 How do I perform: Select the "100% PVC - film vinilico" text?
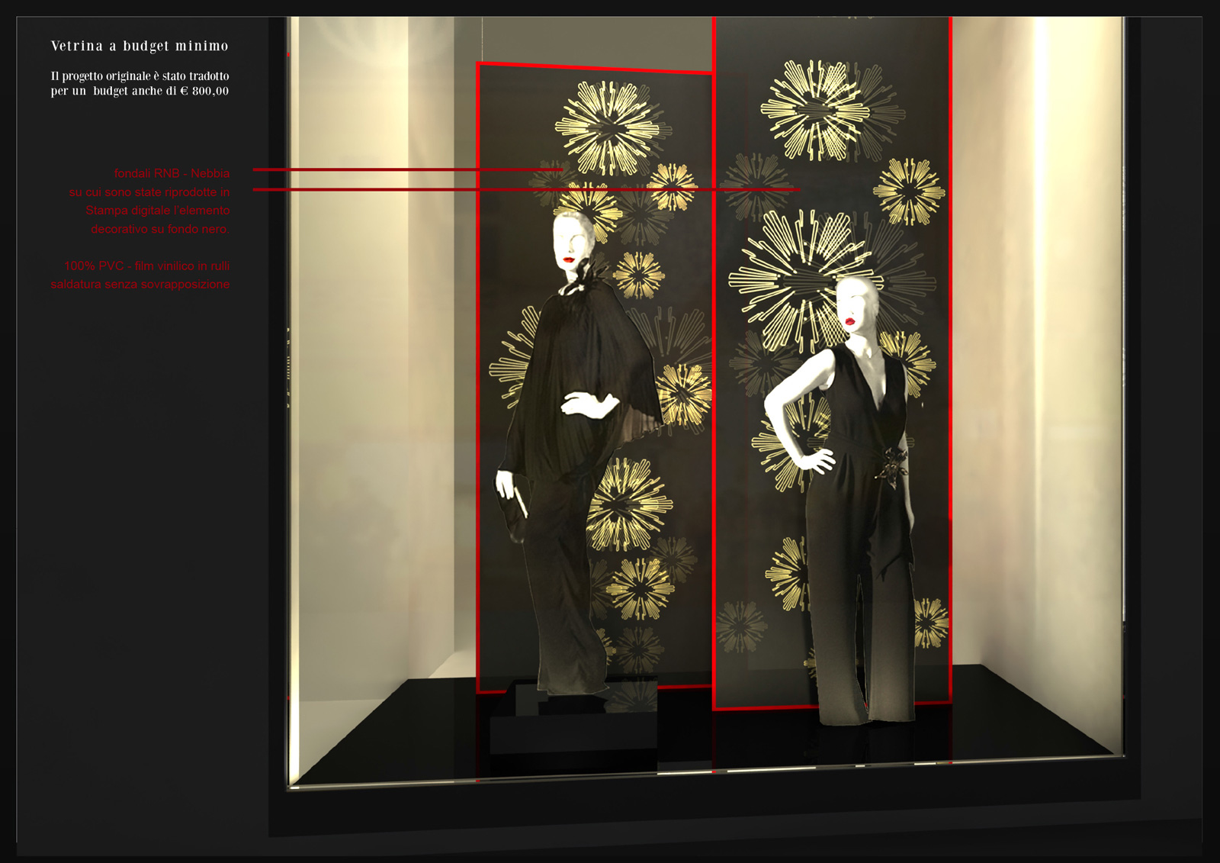pos(146,266)
